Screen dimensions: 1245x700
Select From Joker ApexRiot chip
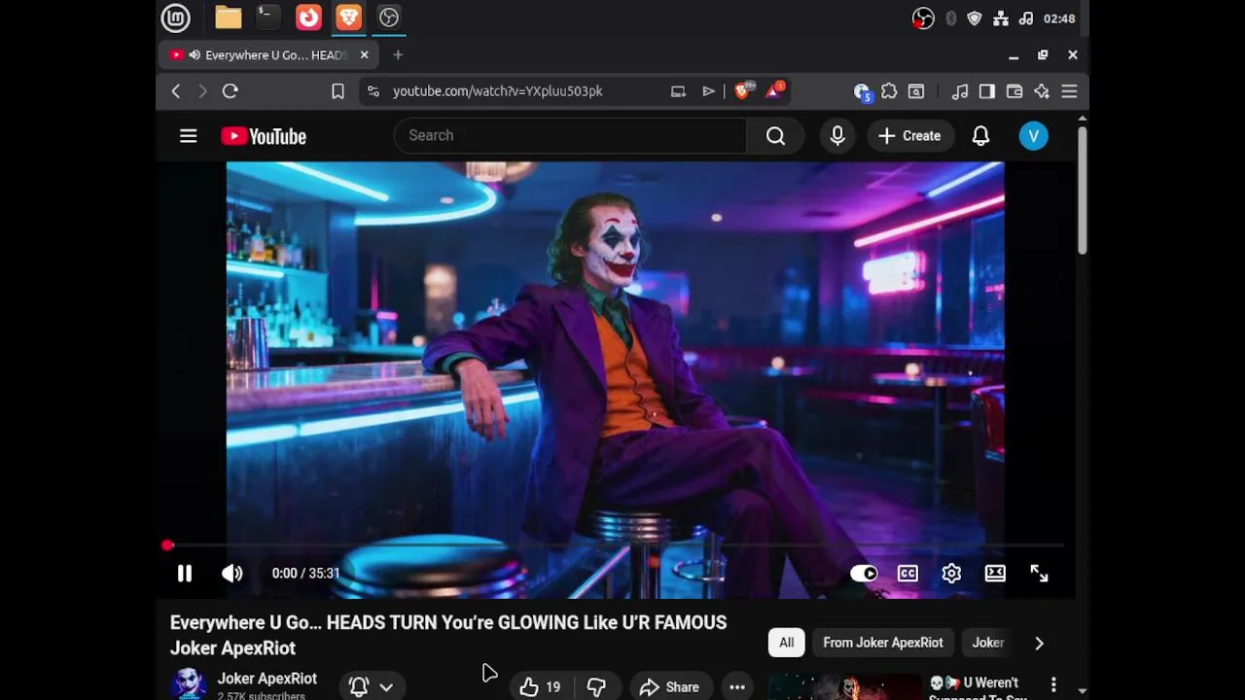pos(883,643)
